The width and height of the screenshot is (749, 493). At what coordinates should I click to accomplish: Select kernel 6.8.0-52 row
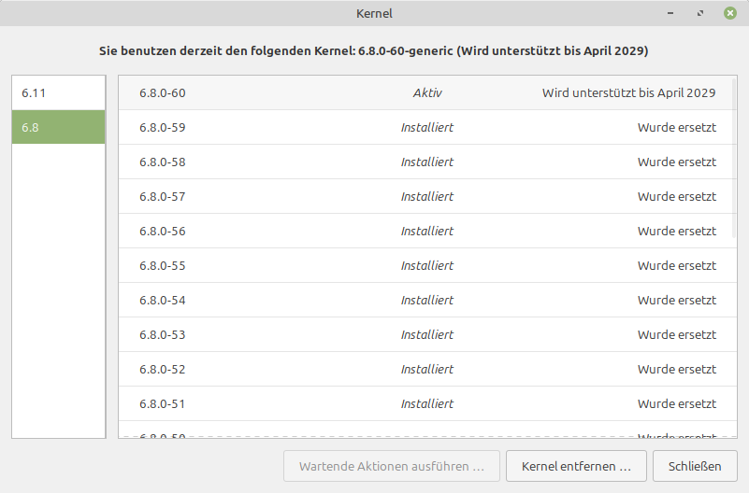click(427, 370)
